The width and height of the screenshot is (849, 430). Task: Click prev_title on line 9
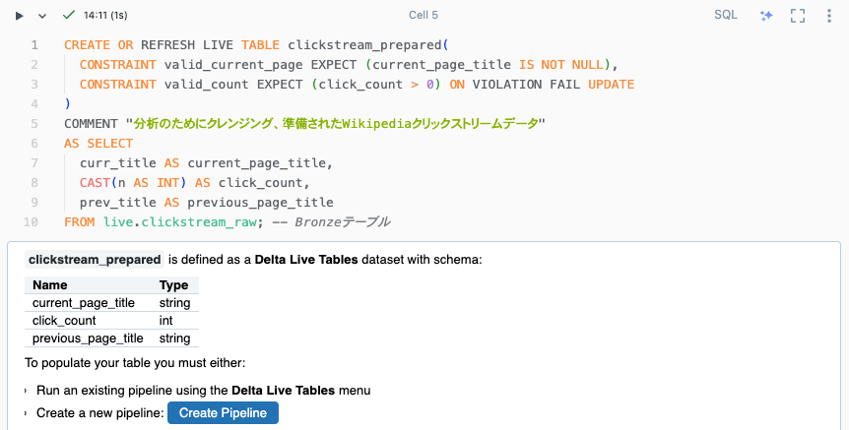118,203
